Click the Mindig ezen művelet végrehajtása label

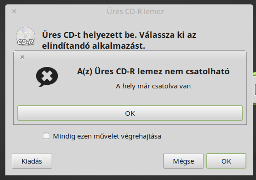pos(107,136)
